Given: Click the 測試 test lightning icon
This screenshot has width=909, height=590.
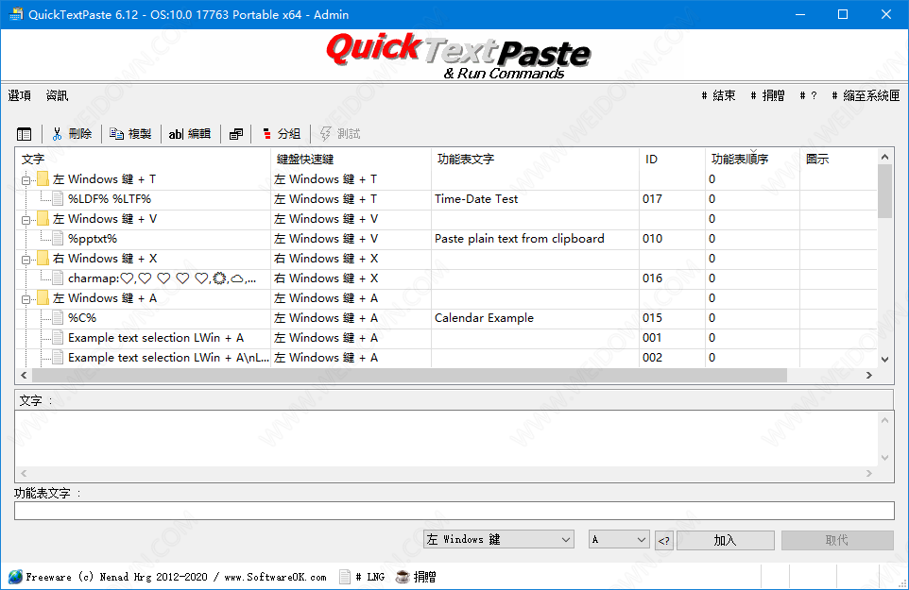Looking at the screenshot, I should [326, 134].
